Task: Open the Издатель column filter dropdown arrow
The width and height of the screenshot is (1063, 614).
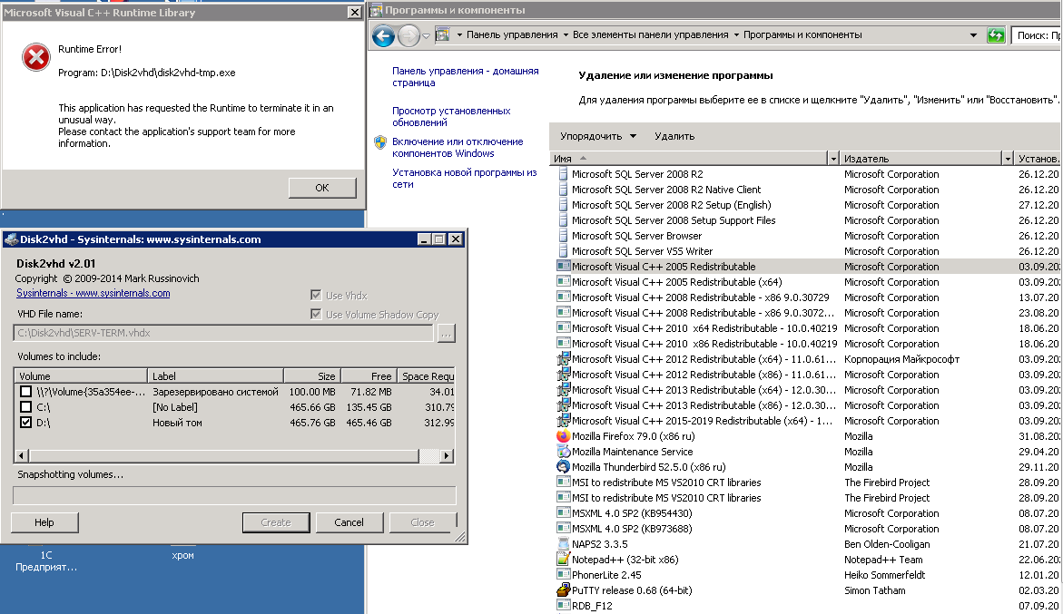Action: (1008, 159)
